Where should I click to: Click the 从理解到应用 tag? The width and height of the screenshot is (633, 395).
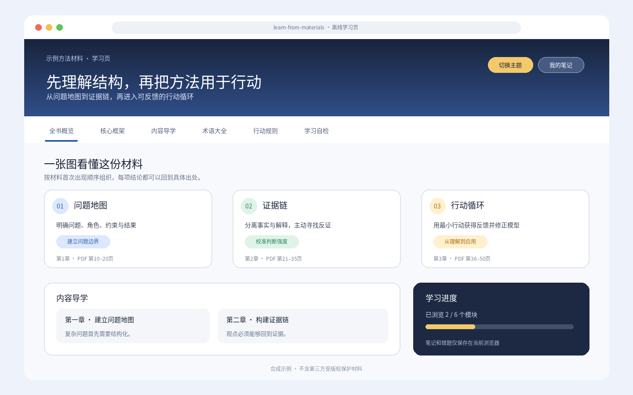coord(460,242)
